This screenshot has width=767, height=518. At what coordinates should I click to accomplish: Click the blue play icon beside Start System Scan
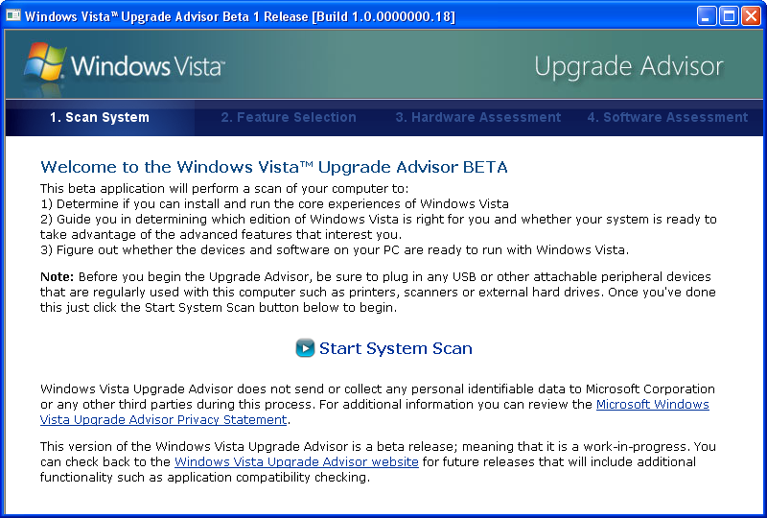coord(305,348)
